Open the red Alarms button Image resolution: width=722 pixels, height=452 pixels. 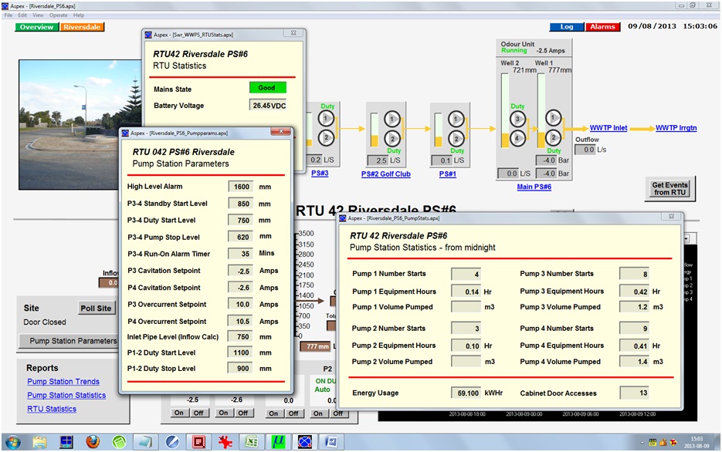(603, 27)
